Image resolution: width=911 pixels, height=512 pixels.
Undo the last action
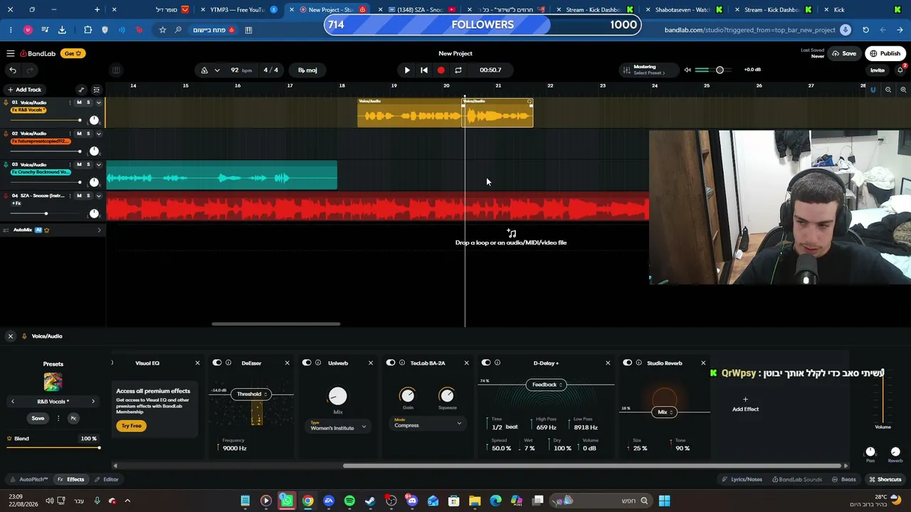click(x=13, y=70)
